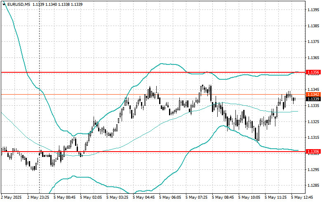The image size is (322, 202).
Task: Click the 5 May 00:45 time label
Action: point(65,197)
